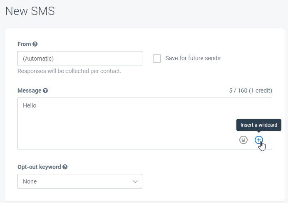This screenshot has height=203, width=288.
Task: Click the chevron arrow on Opt-out dropdown
Action: (x=135, y=181)
